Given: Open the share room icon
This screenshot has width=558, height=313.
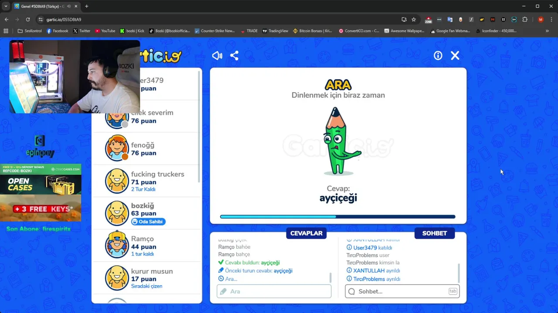Looking at the screenshot, I should tap(234, 56).
